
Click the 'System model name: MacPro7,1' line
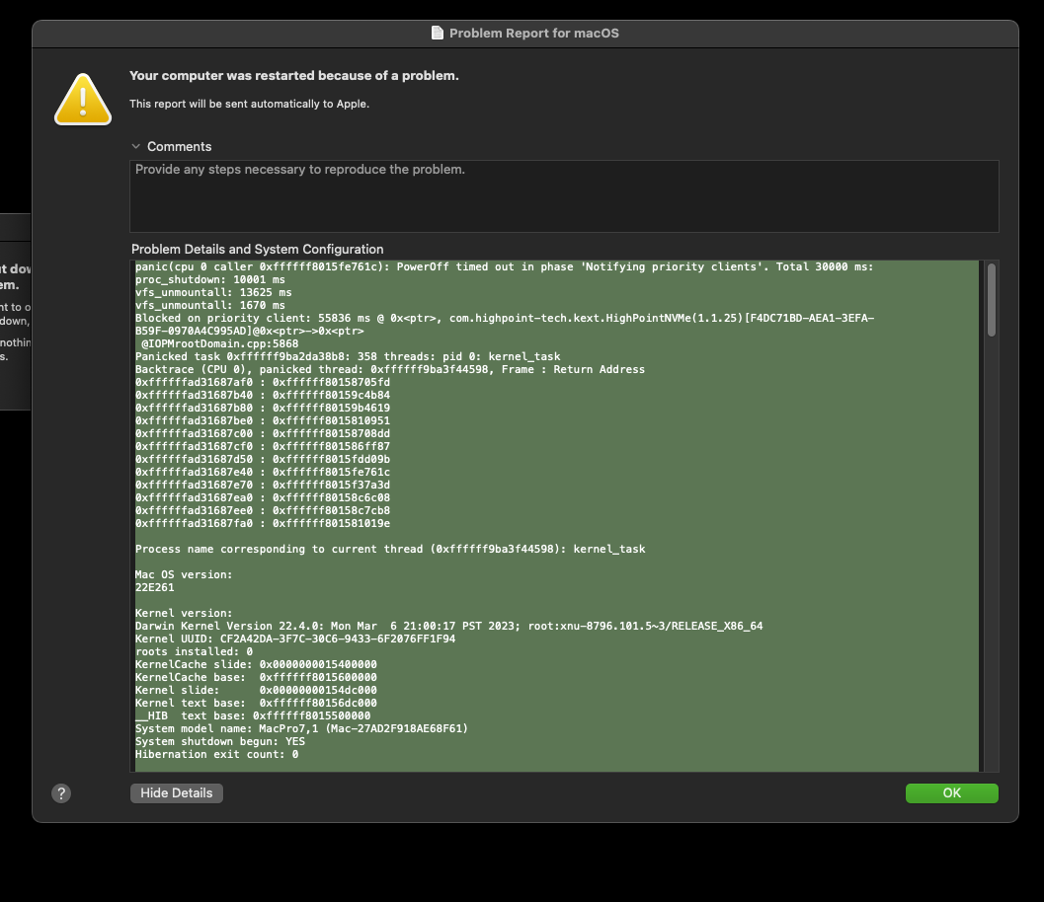pos(301,728)
